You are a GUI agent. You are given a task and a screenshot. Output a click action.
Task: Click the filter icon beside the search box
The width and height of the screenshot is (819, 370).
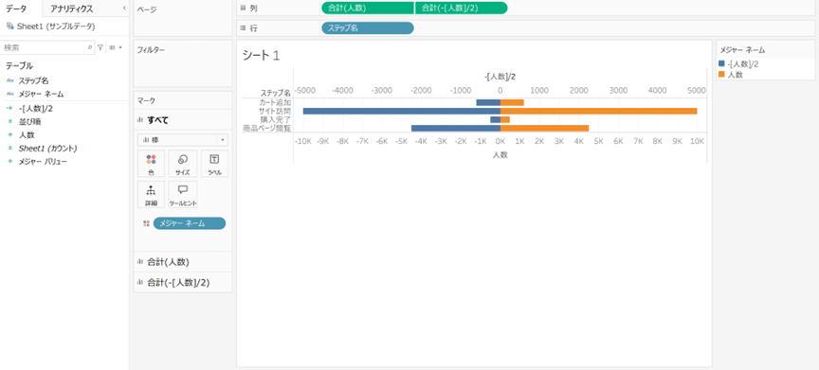point(100,47)
